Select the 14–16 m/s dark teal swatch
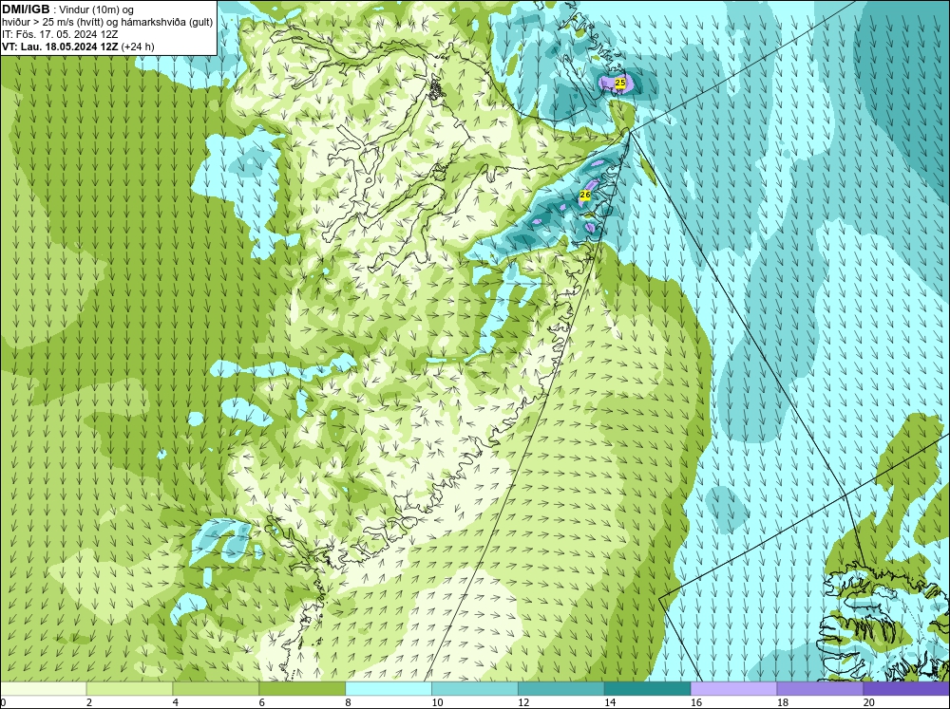 click(648, 689)
